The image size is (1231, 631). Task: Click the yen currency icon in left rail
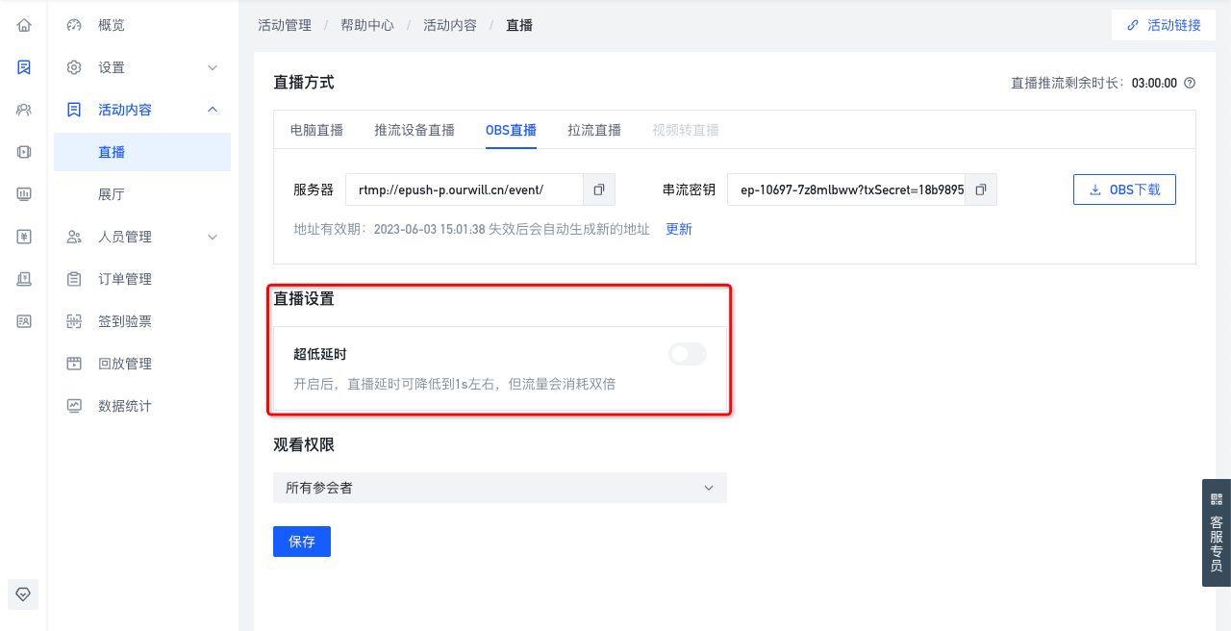point(24,237)
